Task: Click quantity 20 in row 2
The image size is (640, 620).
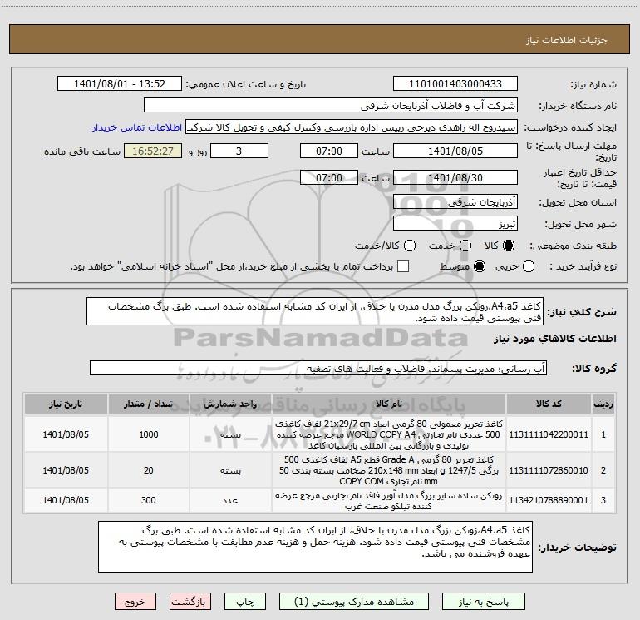Action: tap(149, 470)
